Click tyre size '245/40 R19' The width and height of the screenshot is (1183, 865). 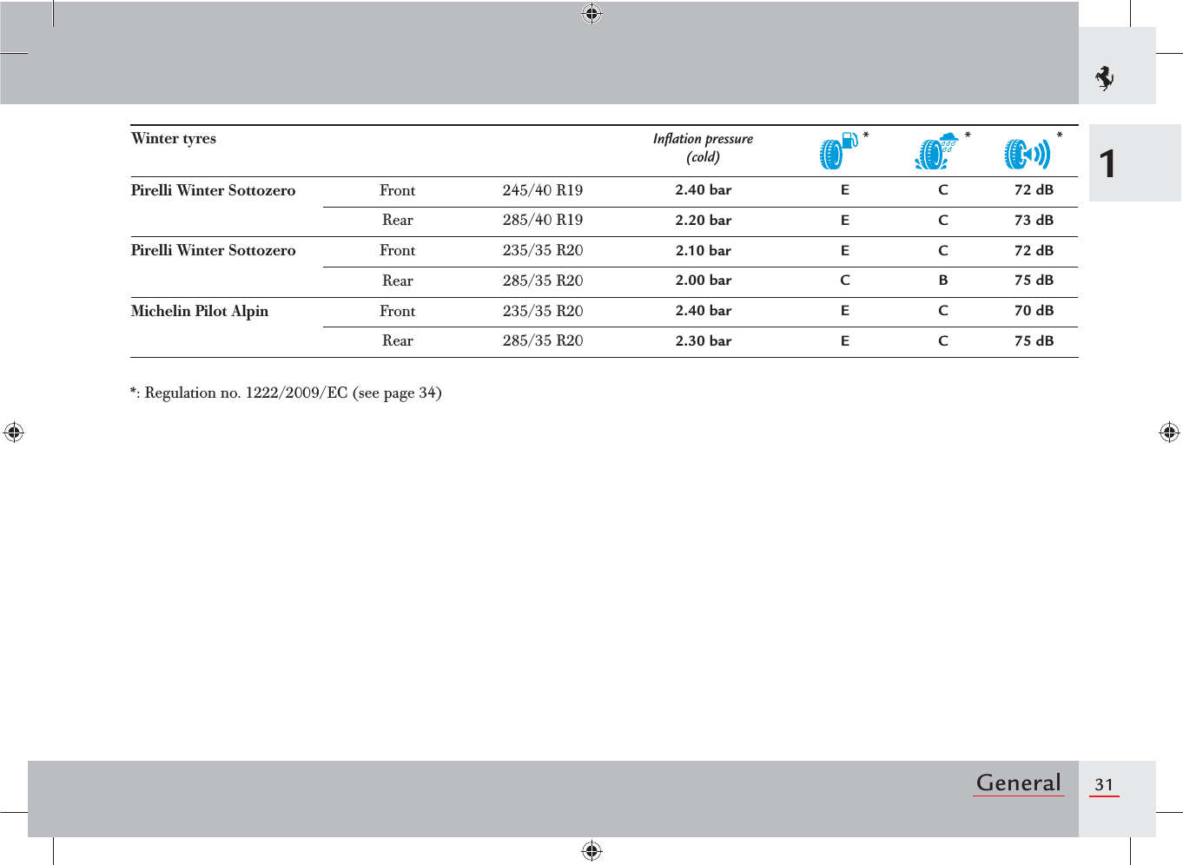[x=543, y=190]
